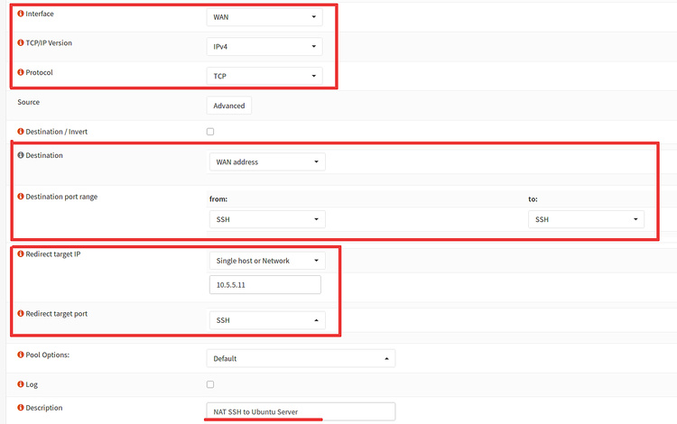Open the 'to' port SSH dropdown

586,219
